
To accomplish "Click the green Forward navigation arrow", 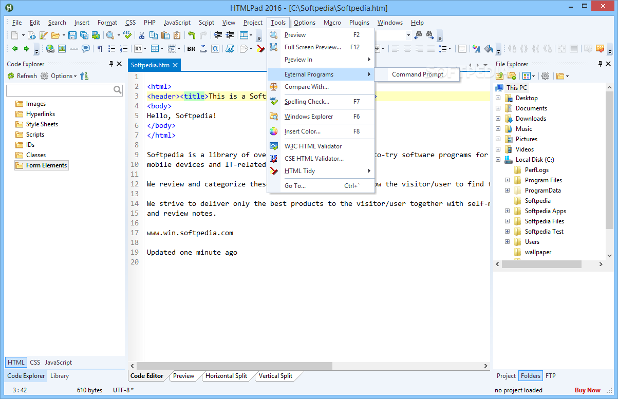I will (x=27, y=49).
